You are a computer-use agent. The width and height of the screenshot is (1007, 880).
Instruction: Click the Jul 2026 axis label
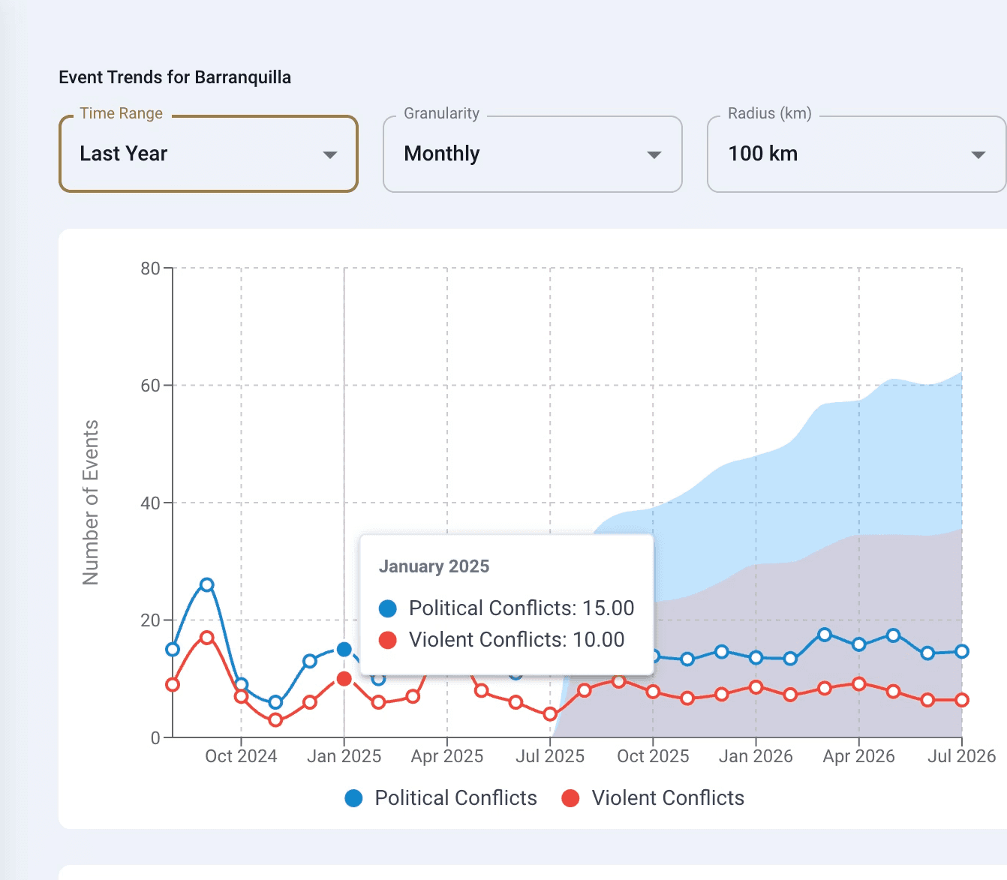pyautogui.click(x=962, y=756)
